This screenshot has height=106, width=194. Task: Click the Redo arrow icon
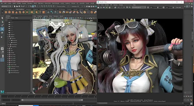pos(24,6)
